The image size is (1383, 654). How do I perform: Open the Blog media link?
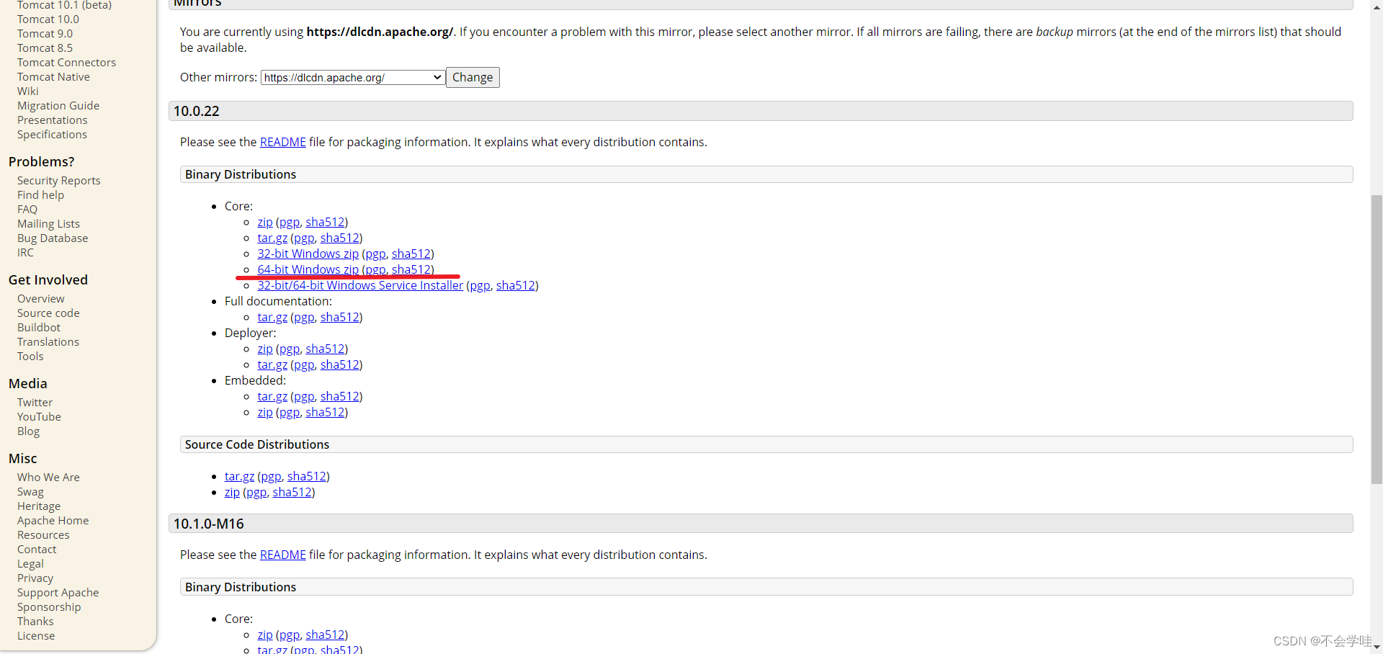[x=28, y=431]
